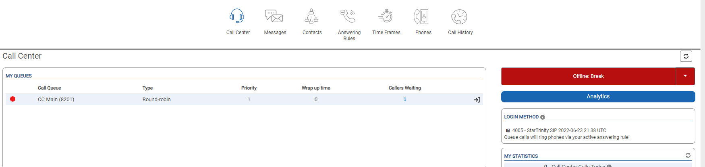Viewport: 705px width, 167px height.
Task: Select the 4005 StarTrinity.SIP device entry
Action: [556, 130]
